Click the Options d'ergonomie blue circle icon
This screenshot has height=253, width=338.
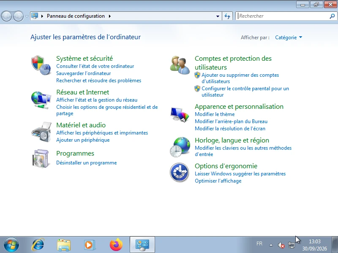pos(179,172)
